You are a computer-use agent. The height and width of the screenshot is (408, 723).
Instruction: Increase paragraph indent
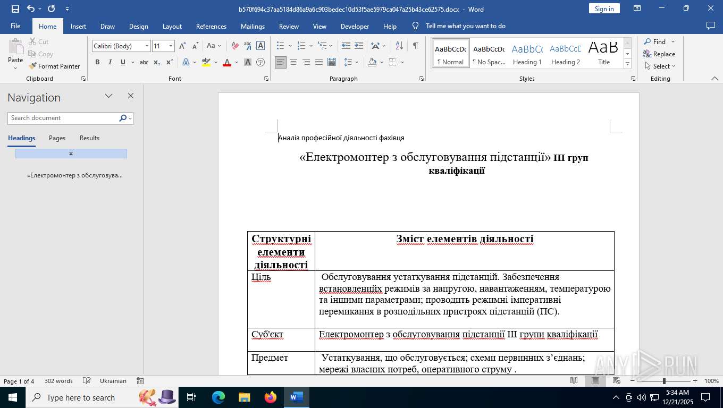(x=359, y=46)
